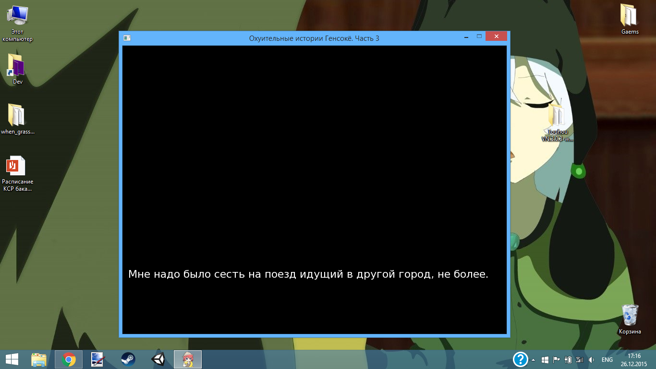Image resolution: width=656 pixels, height=369 pixels.
Task: Select the Dev folder shortcut
Action: click(x=17, y=69)
